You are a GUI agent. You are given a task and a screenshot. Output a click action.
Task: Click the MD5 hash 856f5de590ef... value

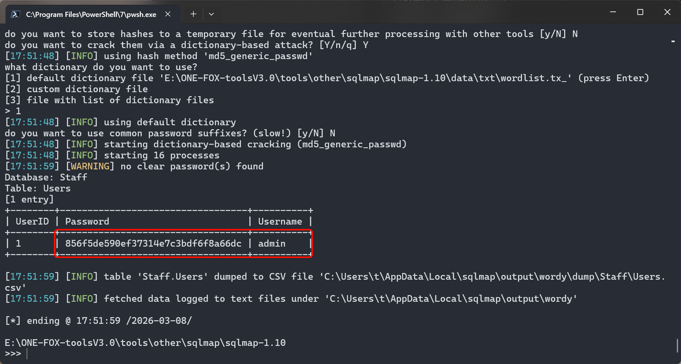pos(153,243)
